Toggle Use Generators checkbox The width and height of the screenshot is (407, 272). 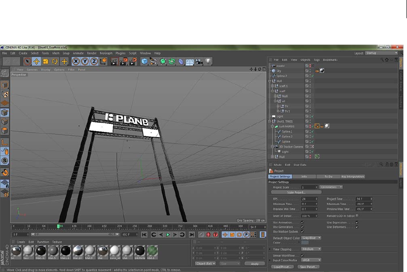(303, 227)
